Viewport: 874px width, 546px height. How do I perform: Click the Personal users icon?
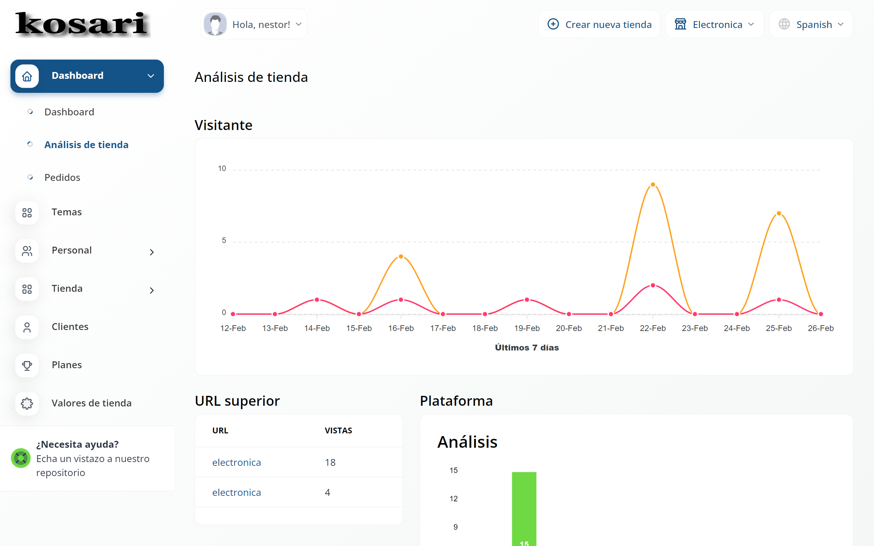tap(27, 251)
